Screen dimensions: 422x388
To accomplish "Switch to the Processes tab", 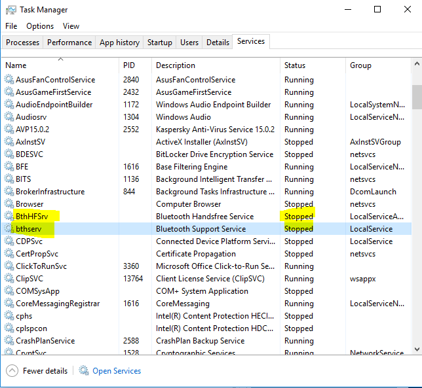I will [22, 42].
